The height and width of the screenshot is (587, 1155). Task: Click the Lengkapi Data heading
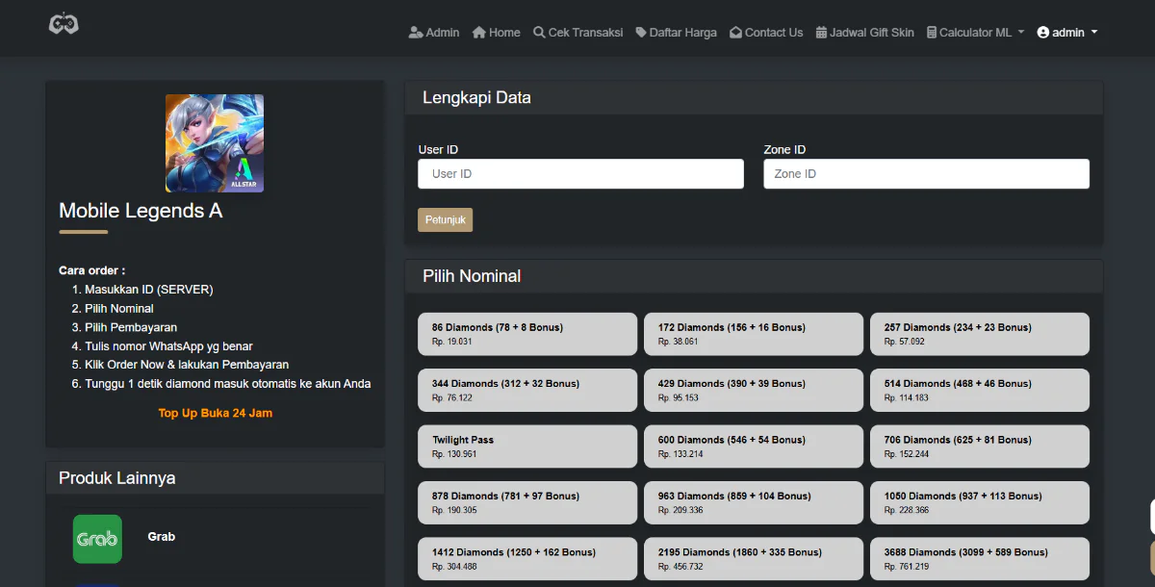coord(476,98)
